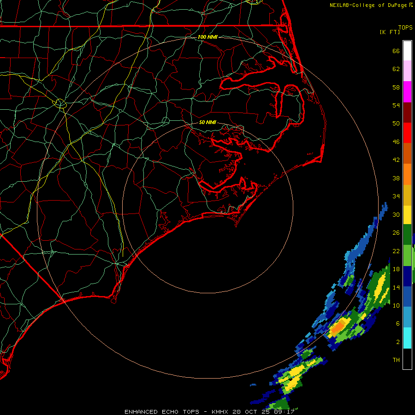
Task: Click the legend value 42
Action: pos(396,160)
